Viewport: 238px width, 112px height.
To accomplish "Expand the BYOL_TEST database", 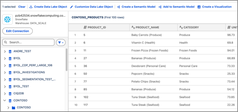I will tap(5, 87).
